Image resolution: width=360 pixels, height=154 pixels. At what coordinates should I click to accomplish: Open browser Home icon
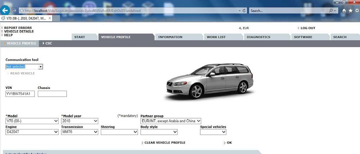344,10
